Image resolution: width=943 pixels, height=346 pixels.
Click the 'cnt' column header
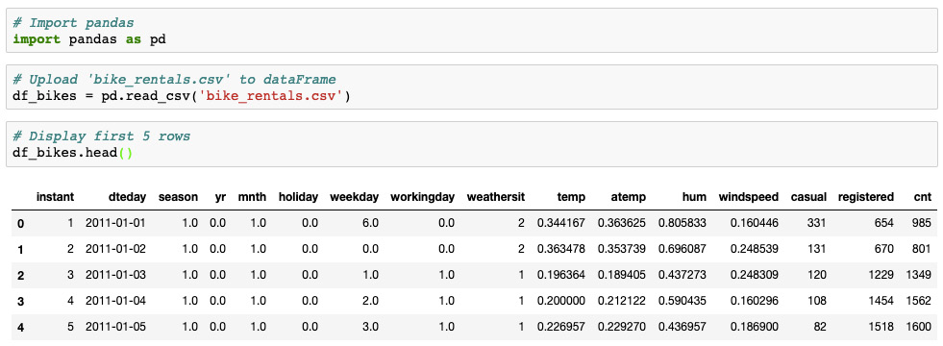(922, 197)
